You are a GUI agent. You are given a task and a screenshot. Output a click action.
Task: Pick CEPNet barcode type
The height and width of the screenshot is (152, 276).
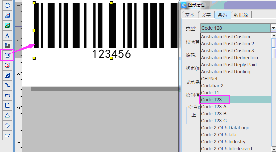tap(236, 79)
